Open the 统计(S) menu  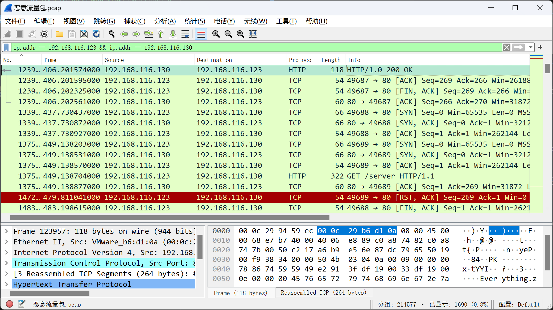pyautogui.click(x=195, y=21)
